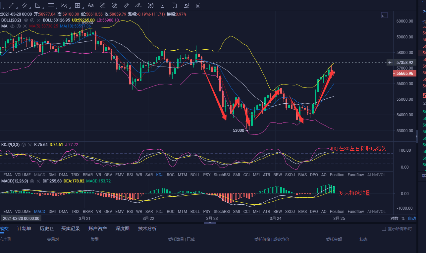Collapse bottom panel via center arrow handle
The height and width of the screenshot is (253, 426).
[210, 223]
